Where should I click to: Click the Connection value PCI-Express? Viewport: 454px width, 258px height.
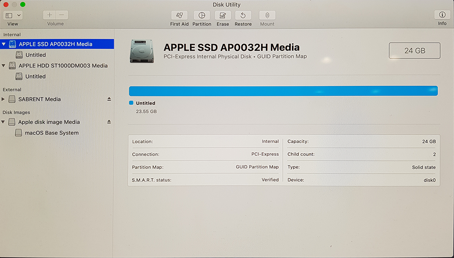coord(265,154)
